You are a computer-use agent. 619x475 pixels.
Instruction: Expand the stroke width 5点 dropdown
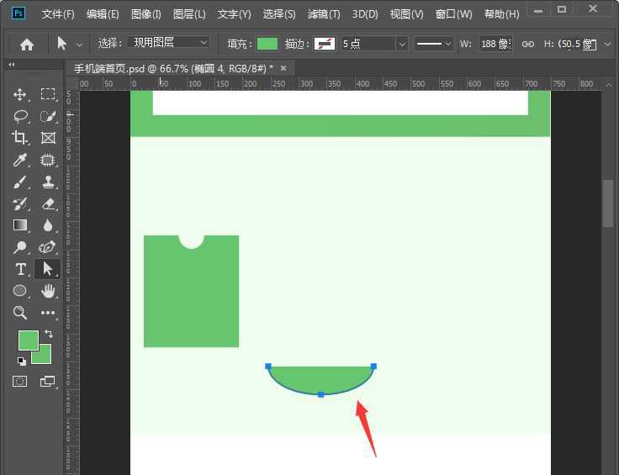click(401, 44)
